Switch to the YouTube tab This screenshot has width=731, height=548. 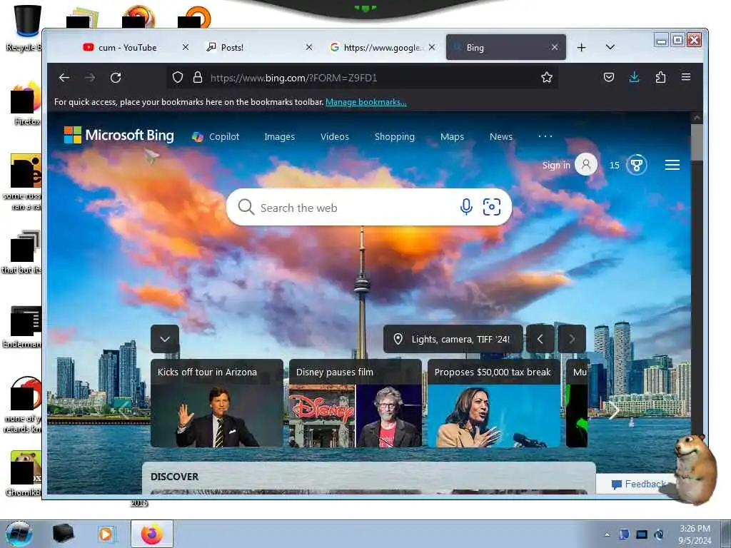[x=127, y=48]
